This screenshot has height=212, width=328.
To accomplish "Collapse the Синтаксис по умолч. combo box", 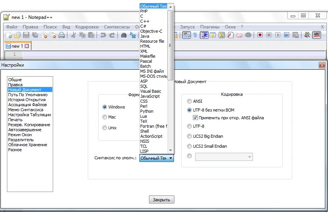I will click(x=156, y=158).
